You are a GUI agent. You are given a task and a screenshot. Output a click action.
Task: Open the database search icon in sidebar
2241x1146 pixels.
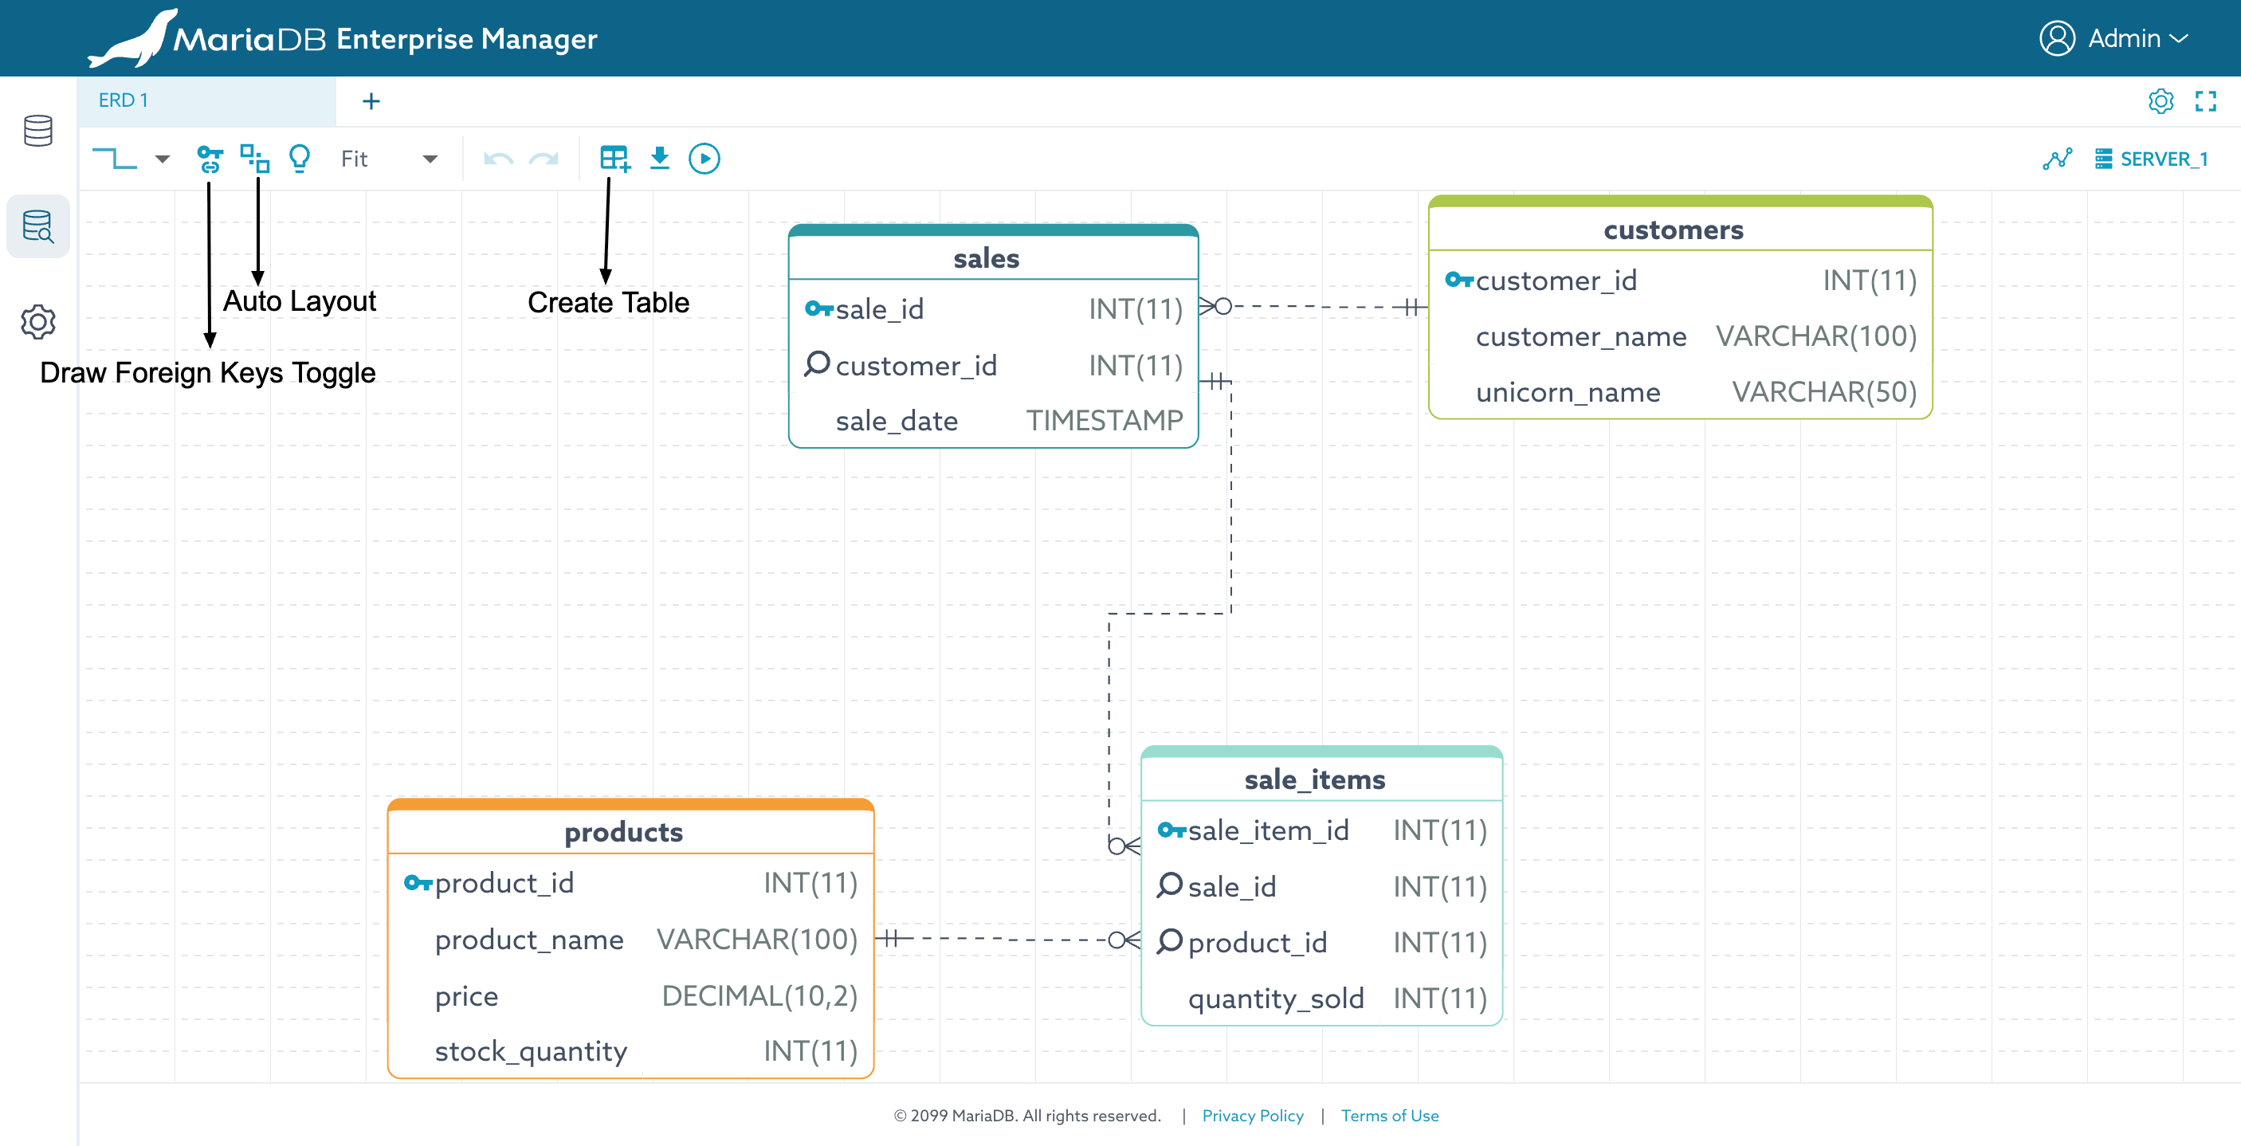point(38,226)
